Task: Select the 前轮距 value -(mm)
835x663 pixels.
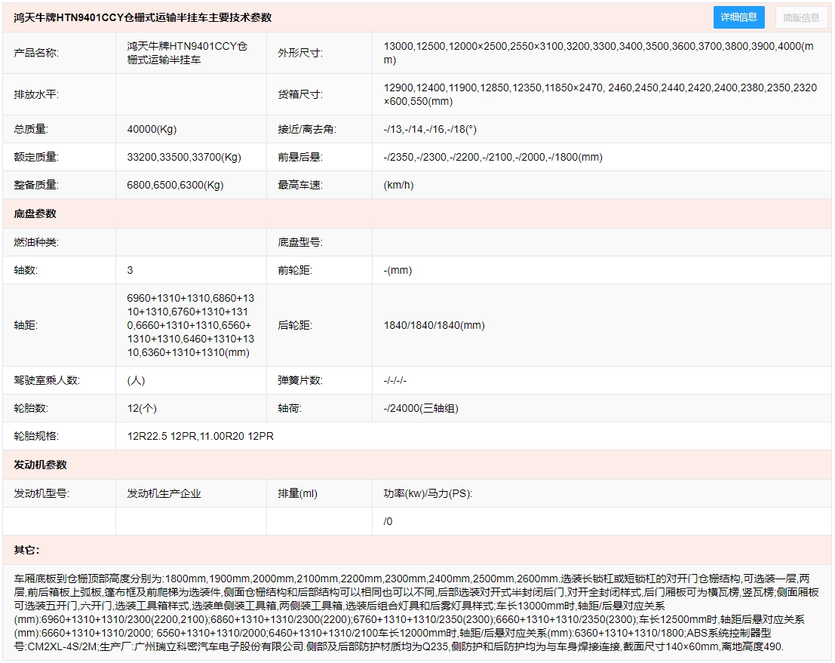Action: (x=398, y=270)
